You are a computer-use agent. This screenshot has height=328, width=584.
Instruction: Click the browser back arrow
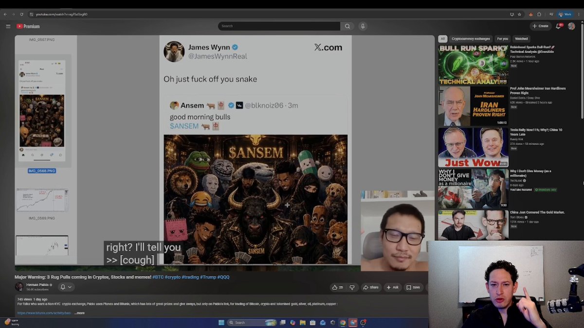coord(5,14)
